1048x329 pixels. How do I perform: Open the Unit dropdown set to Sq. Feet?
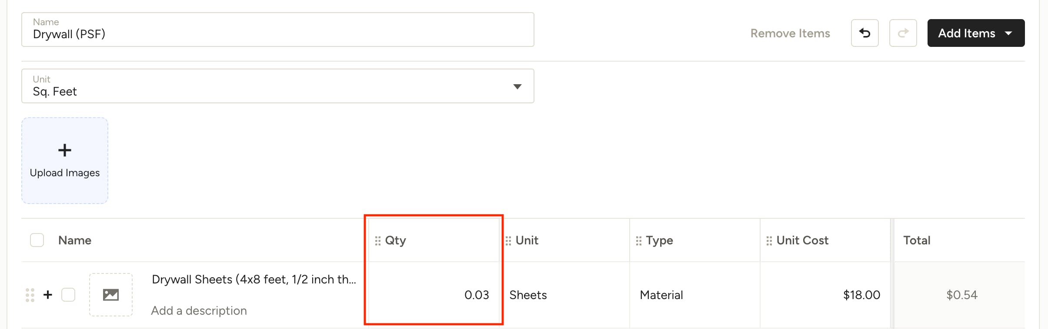[277, 86]
